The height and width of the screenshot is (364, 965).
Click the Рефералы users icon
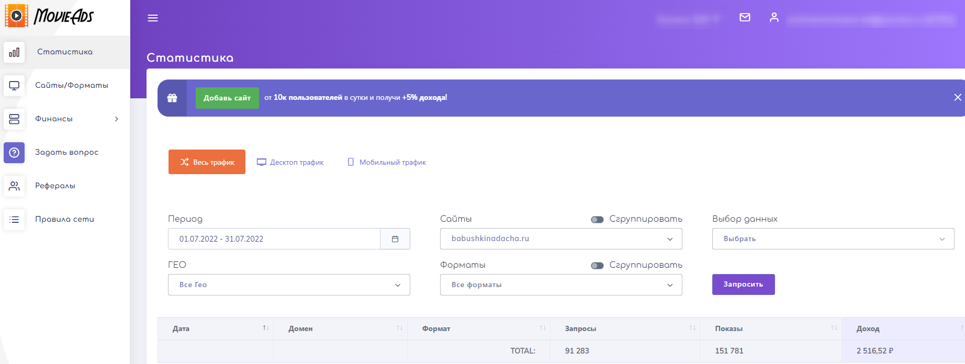pos(14,186)
